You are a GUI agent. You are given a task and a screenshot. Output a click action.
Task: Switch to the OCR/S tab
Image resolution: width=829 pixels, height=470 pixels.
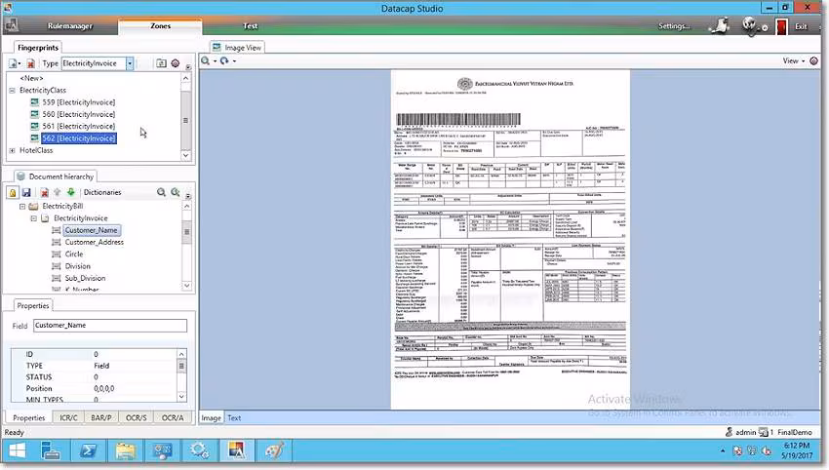pos(137,417)
